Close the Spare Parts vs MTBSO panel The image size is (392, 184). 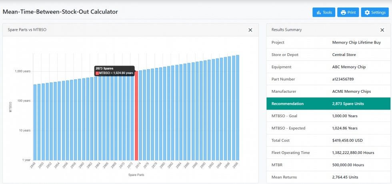coord(250,30)
